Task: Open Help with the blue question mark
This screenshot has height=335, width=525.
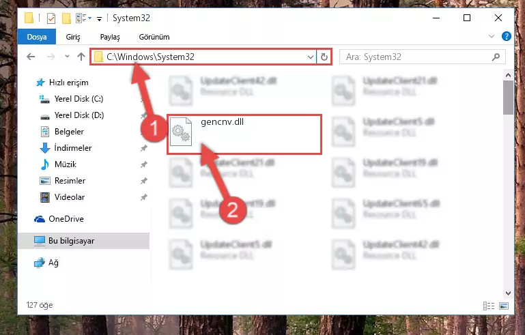Action: click(507, 36)
